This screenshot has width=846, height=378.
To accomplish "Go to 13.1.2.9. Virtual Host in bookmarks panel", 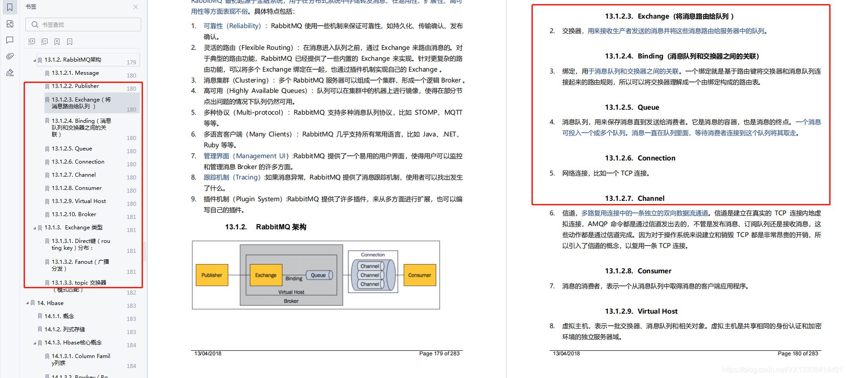I will click(x=79, y=201).
